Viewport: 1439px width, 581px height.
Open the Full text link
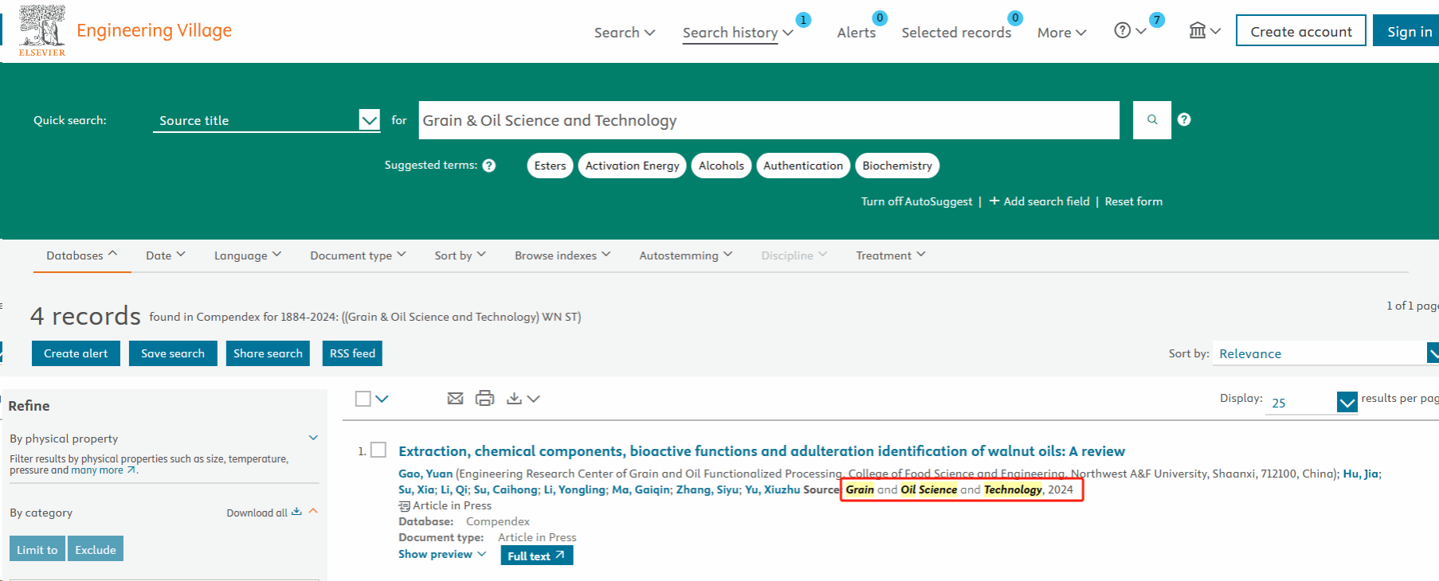[536, 556]
